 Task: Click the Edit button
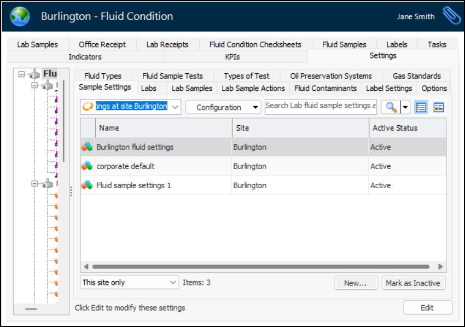(x=427, y=307)
